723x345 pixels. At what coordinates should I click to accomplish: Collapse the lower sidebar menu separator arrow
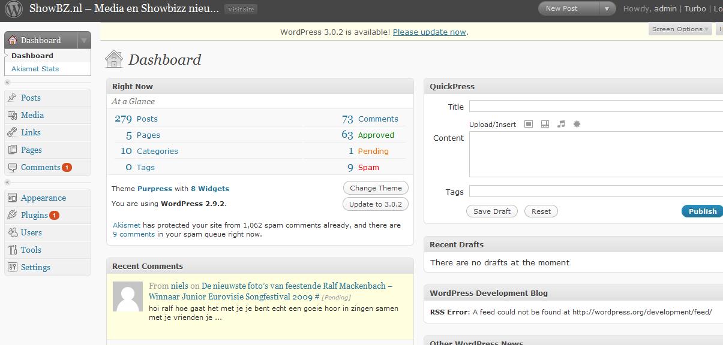8,182
